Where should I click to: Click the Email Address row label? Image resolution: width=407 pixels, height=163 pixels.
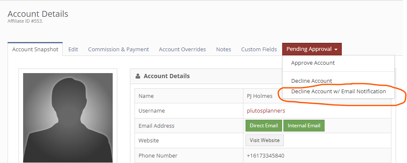point(156,126)
